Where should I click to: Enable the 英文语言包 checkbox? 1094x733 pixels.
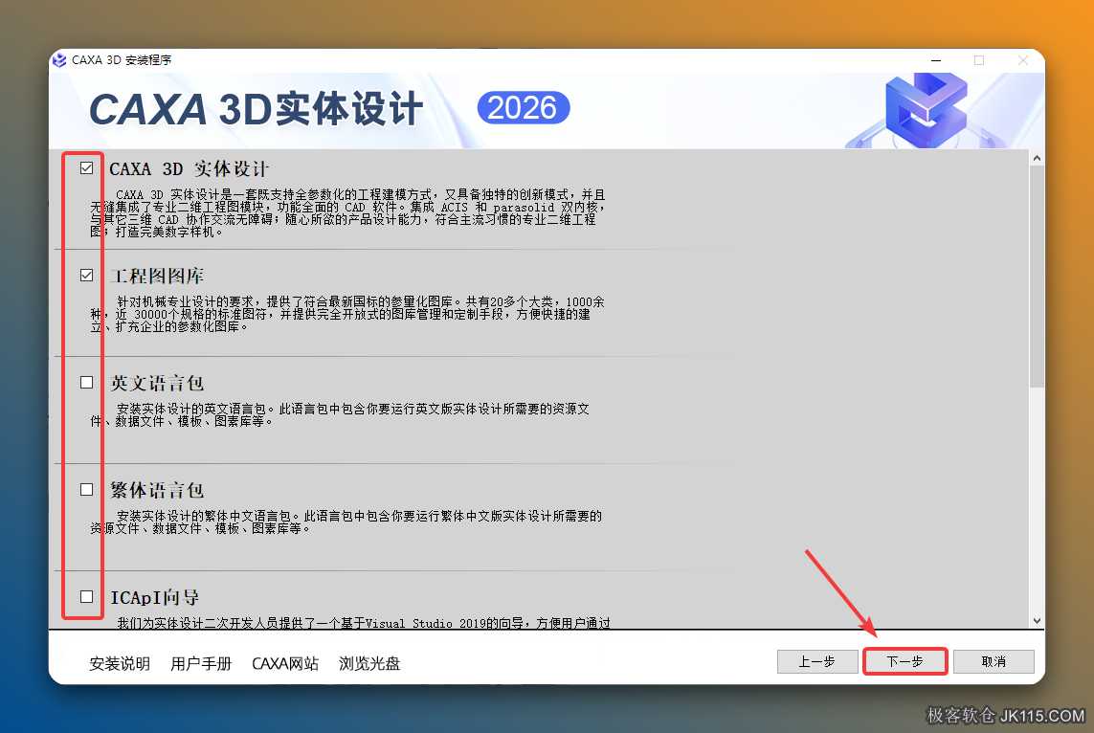click(x=86, y=382)
